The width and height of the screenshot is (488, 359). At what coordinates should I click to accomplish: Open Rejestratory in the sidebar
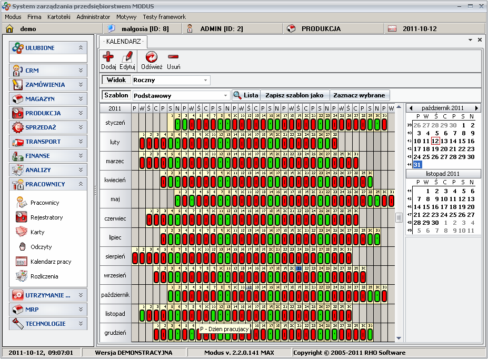(x=46, y=217)
